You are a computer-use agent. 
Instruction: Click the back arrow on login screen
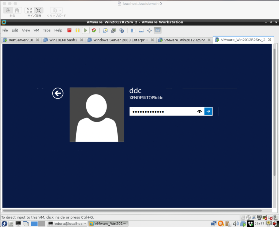pyautogui.click(x=58, y=93)
